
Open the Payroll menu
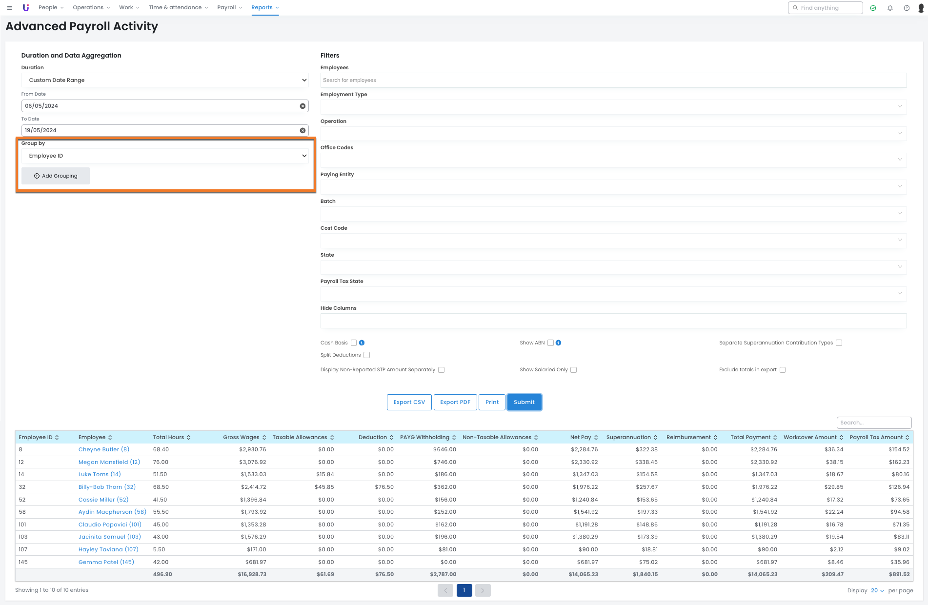[x=229, y=8]
